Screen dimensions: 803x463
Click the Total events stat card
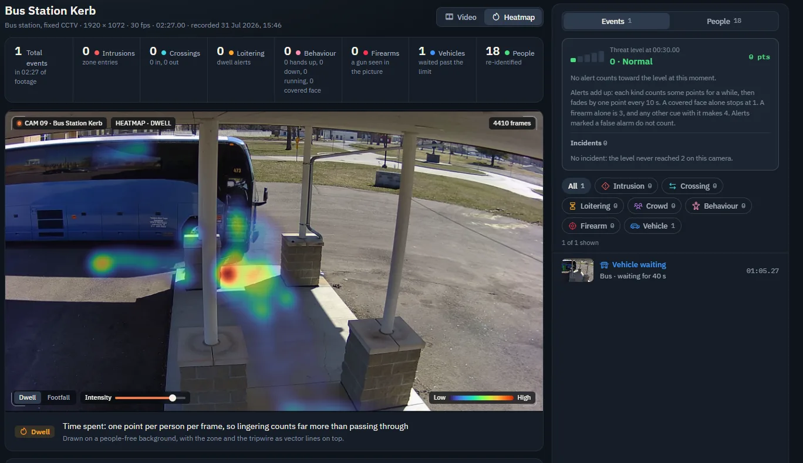(x=39, y=70)
